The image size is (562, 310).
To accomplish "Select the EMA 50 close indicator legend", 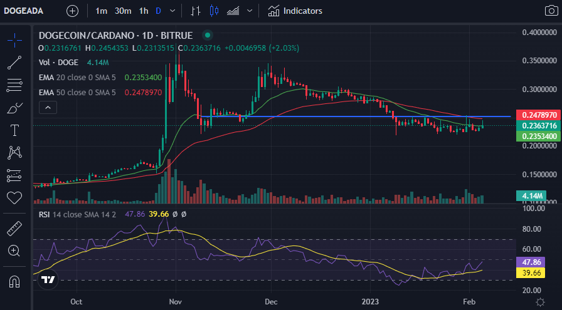I will pos(77,92).
